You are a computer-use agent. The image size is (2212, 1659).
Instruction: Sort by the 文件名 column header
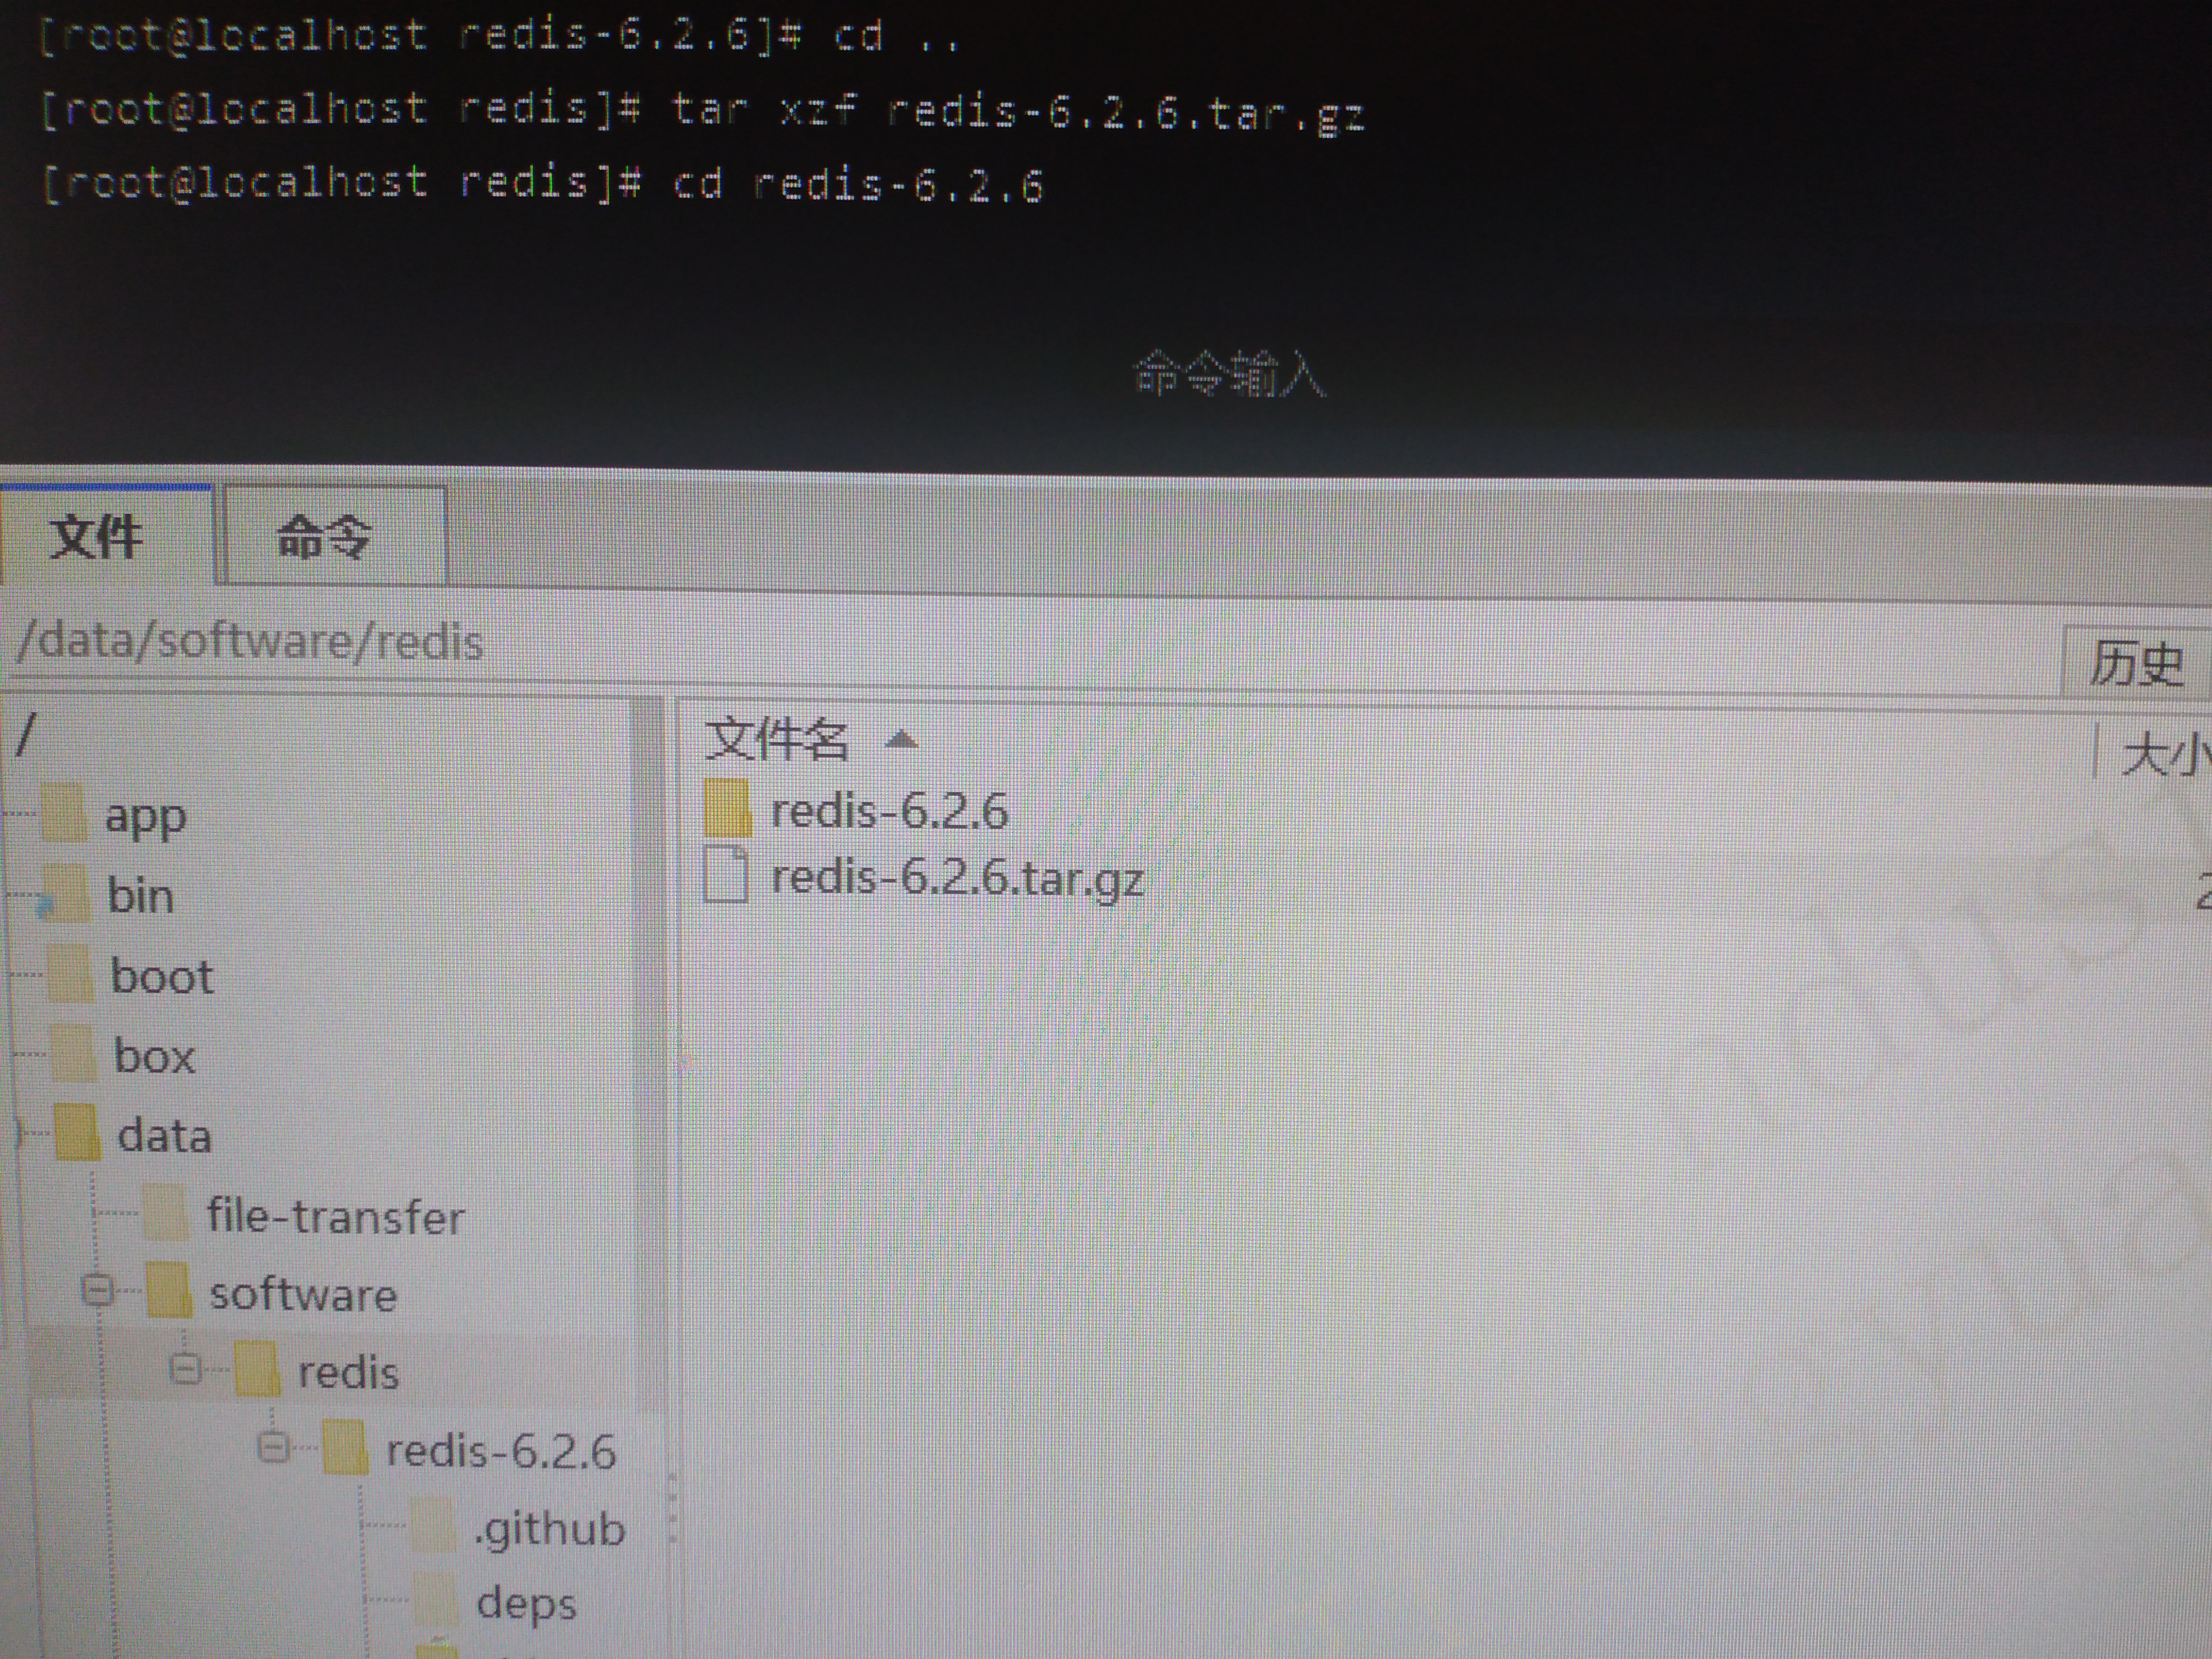click(x=777, y=740)
